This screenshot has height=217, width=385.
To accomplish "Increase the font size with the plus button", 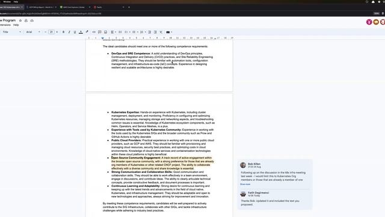I will 57,32.
